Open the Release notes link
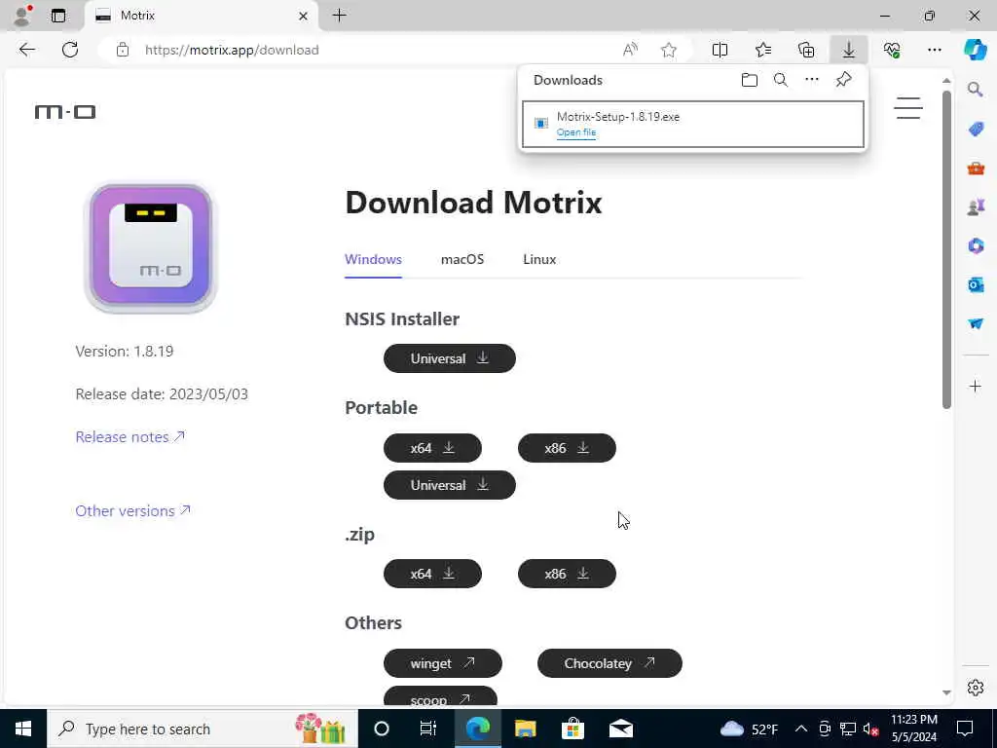 [129, 437]
